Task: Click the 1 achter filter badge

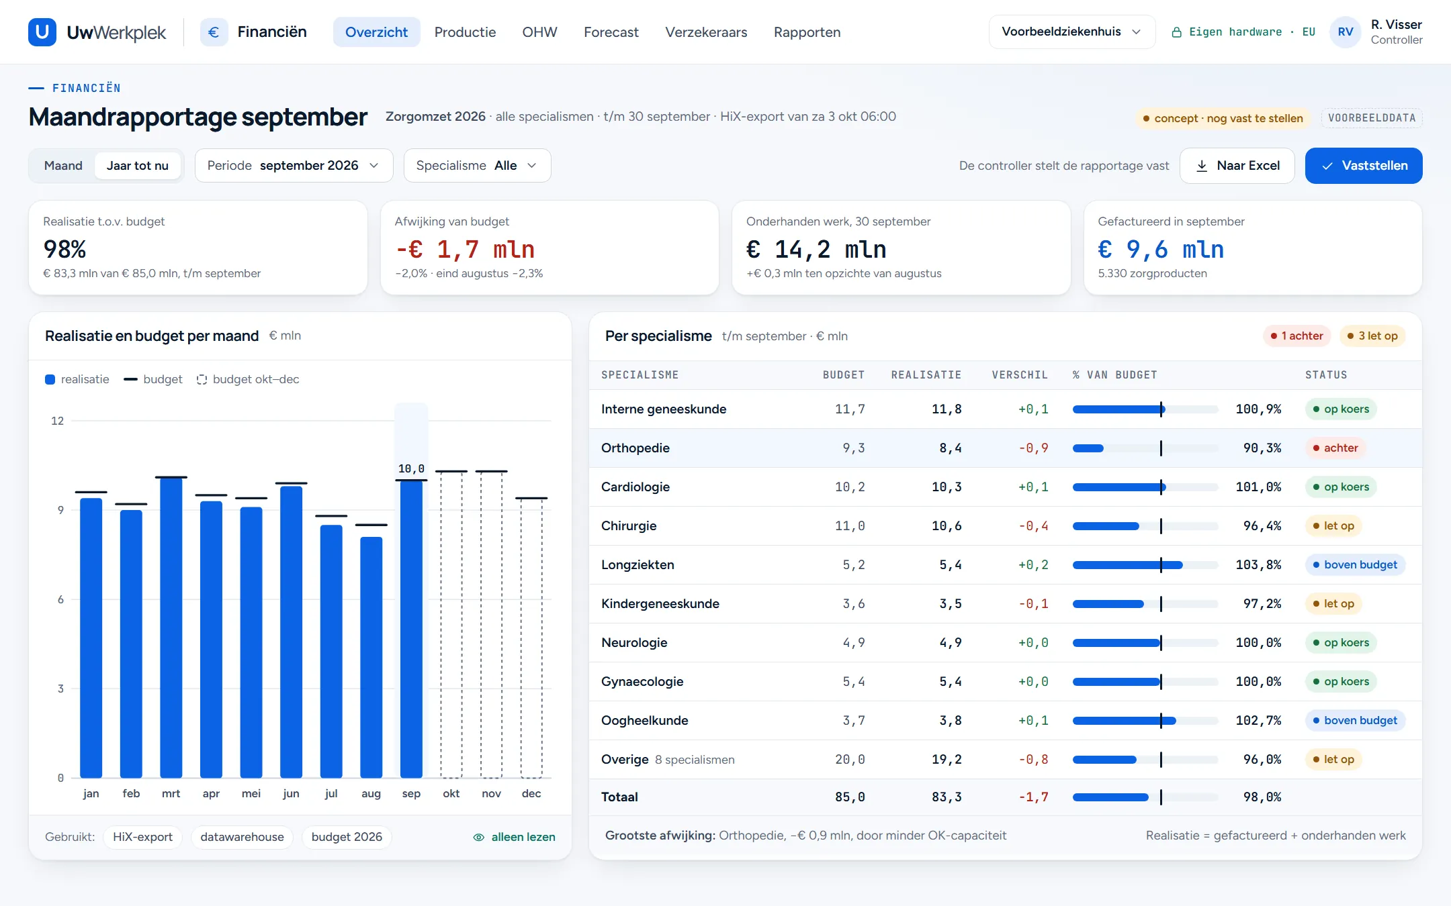Action: click(1296, 336)
